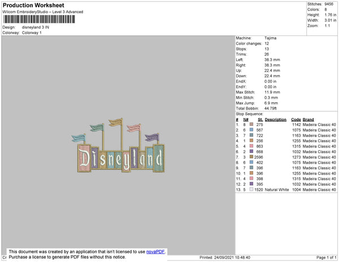Click the barcode under Production Worksheet title

tap(39, 19)
